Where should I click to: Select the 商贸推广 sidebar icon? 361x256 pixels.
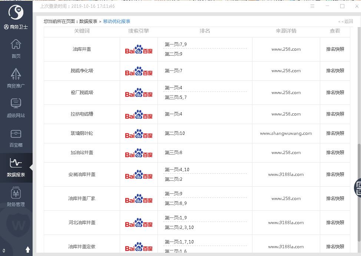(16, 78)
